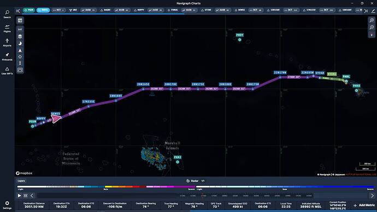This screenshot has height=212, width=377.
Task: Click the 20N175W waypoint label
Action: tap(252, 84)
